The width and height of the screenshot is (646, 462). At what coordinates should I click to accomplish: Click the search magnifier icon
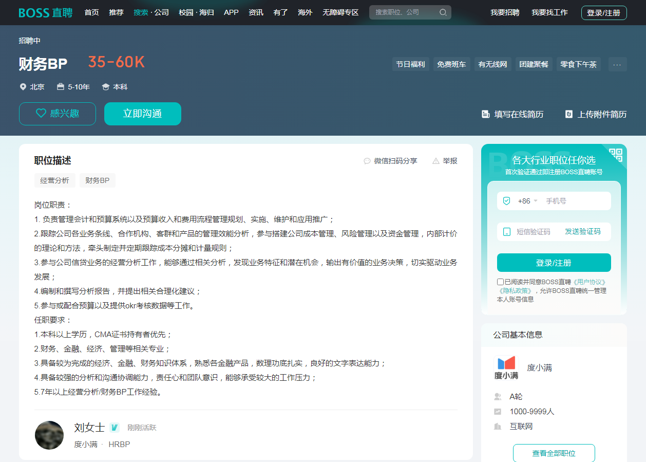coord(443,12)
